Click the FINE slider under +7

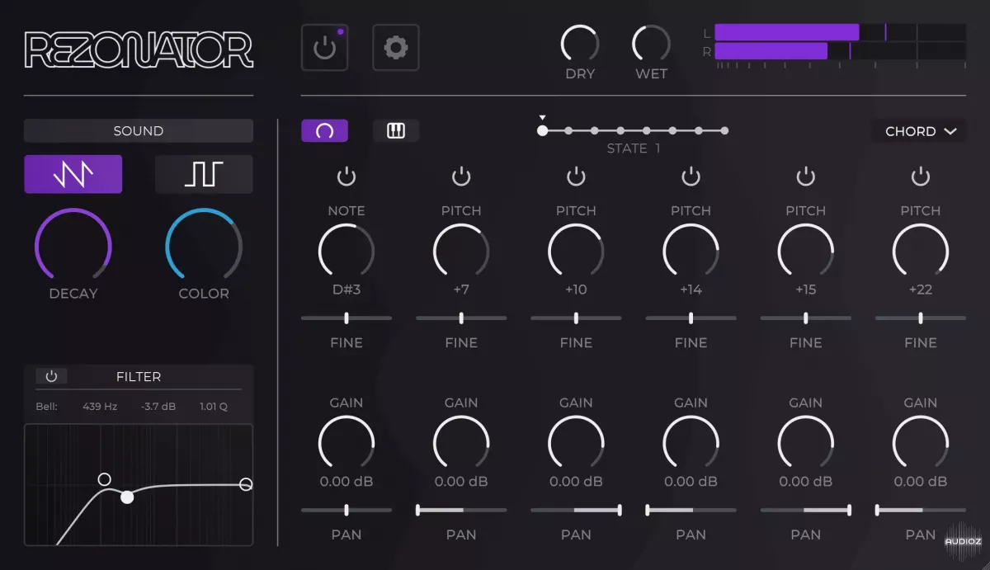click(461, 318)
